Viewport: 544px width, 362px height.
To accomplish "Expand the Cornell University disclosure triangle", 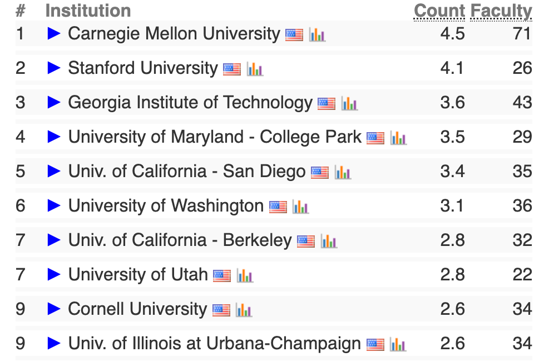I will click(x=54, y=309).
